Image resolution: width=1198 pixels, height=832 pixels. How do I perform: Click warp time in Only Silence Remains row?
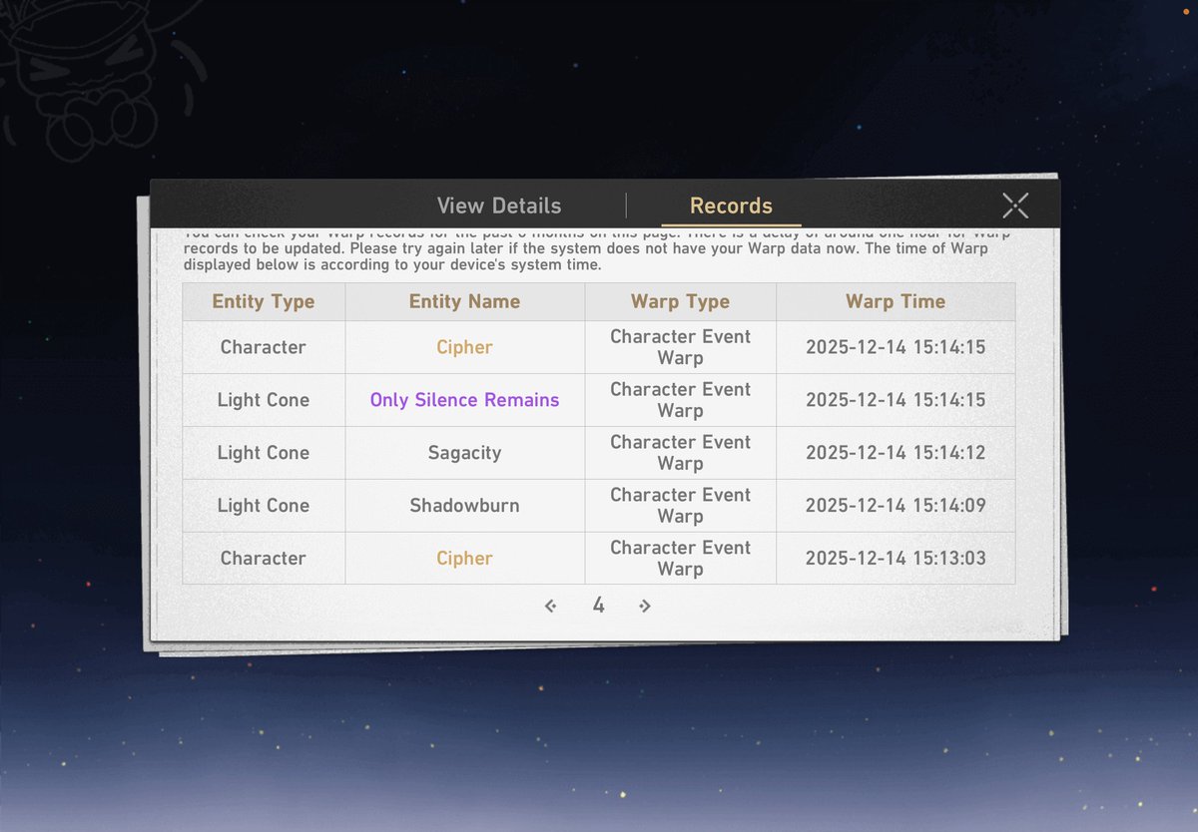pyautogui.click(x=896, y=400)
